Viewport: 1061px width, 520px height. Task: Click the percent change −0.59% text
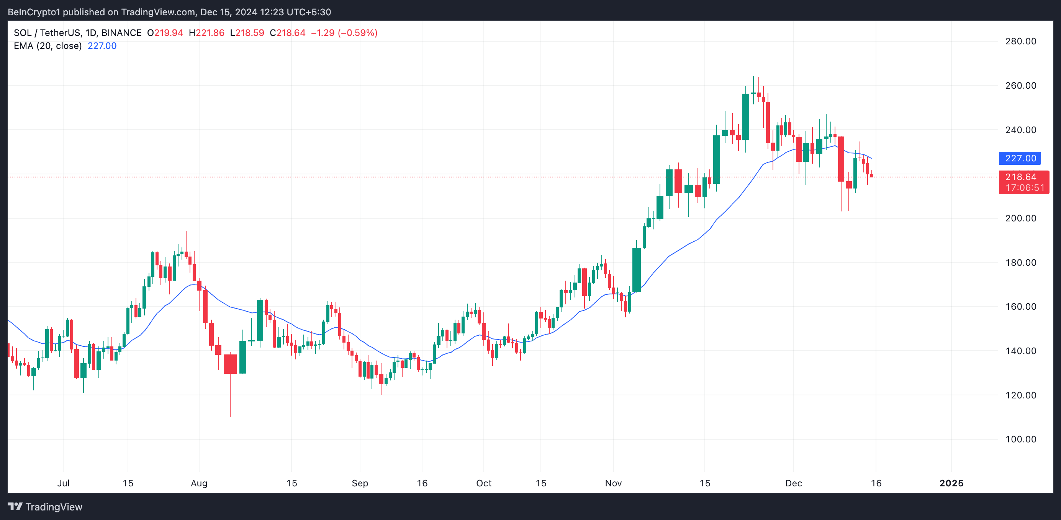coord(357,33)
